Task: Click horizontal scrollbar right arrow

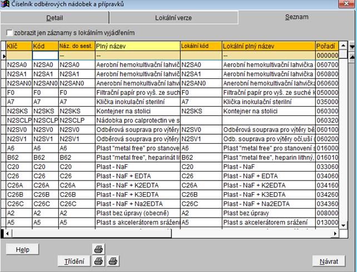Action: click(336, 233)
